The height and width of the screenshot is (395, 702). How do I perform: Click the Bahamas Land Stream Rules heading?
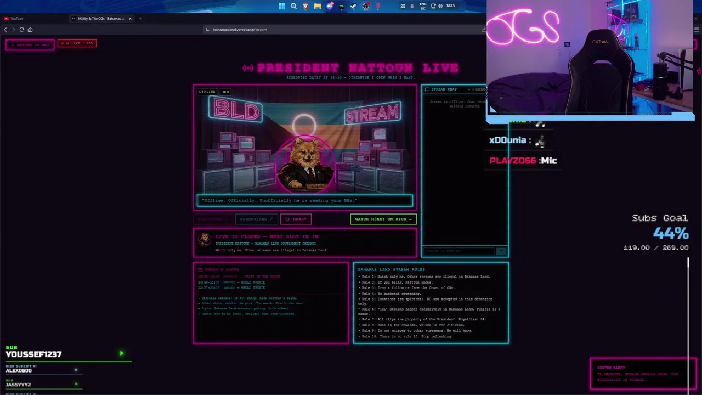tap(391, 269)
